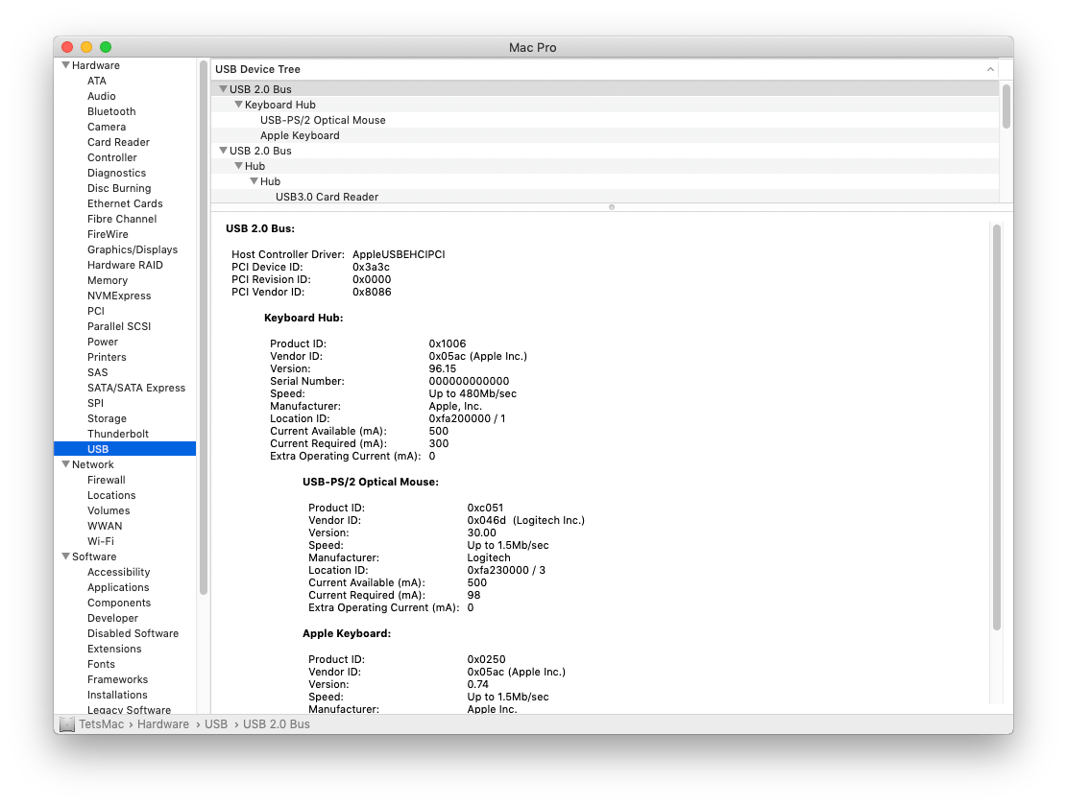This screenshot has height=805, width=1067.
Task: Collapse the Hardware section triangle
Action: (x=65, y=65)
